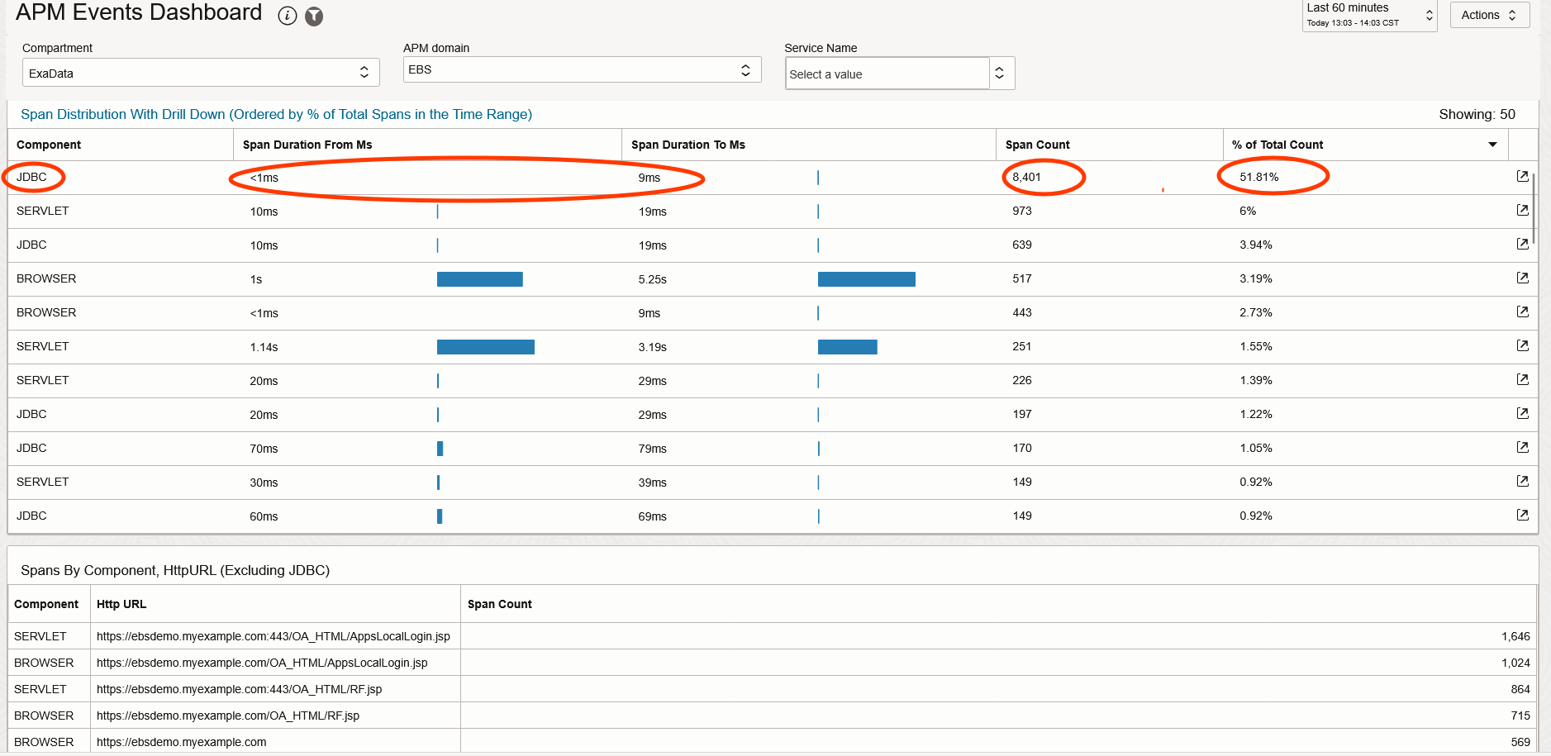Viewport: 1551px width, 756px height.
Task: Click the drill-down icon on the circled JDBC row
Action: 1522,176
